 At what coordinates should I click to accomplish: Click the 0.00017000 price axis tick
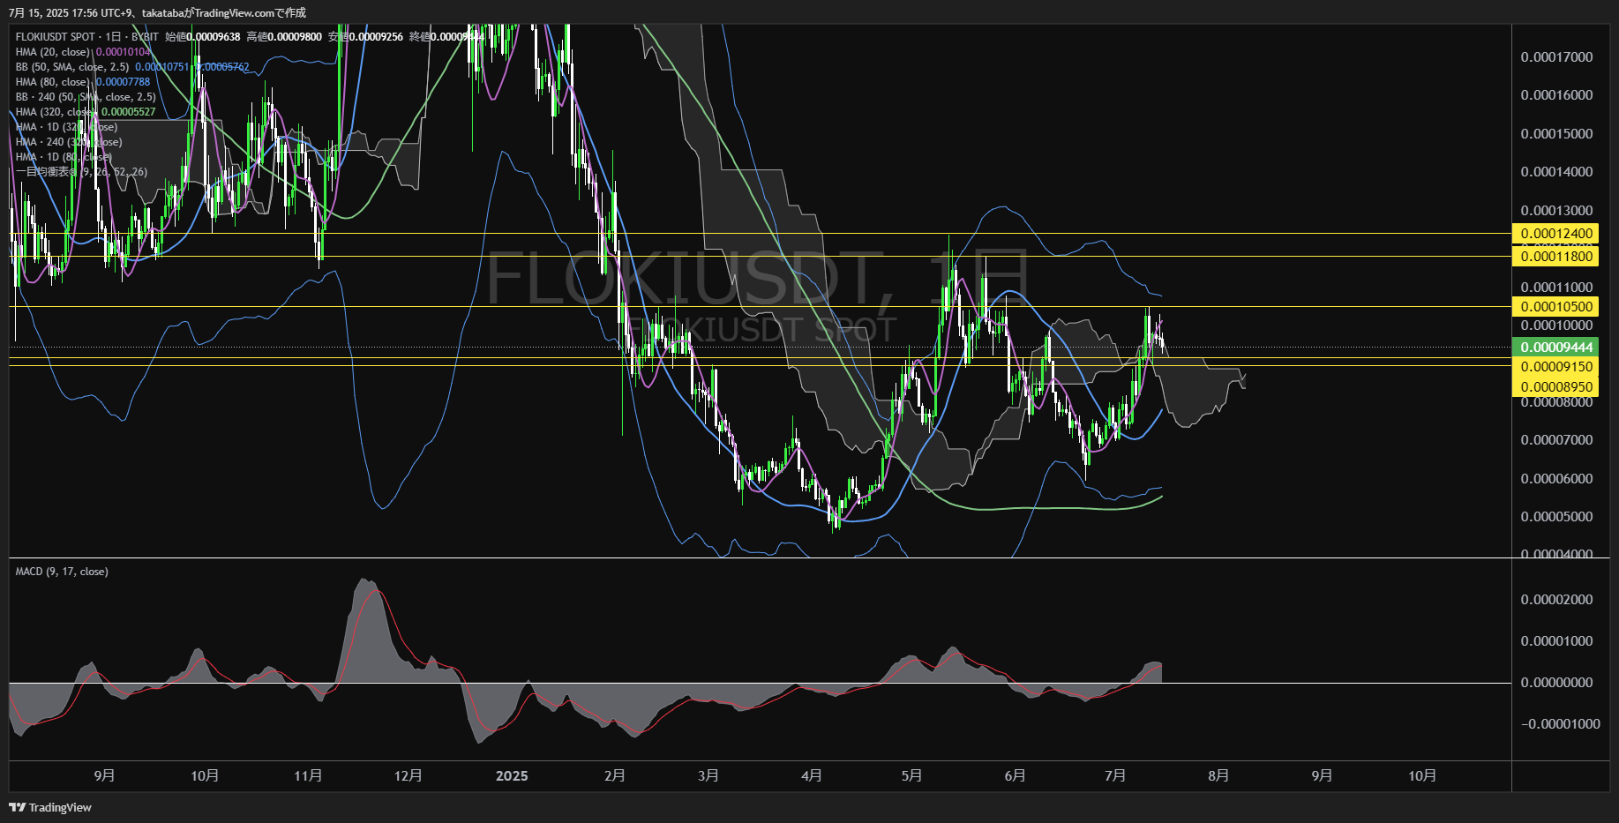pyautogui.click(x=1557, y=57)
